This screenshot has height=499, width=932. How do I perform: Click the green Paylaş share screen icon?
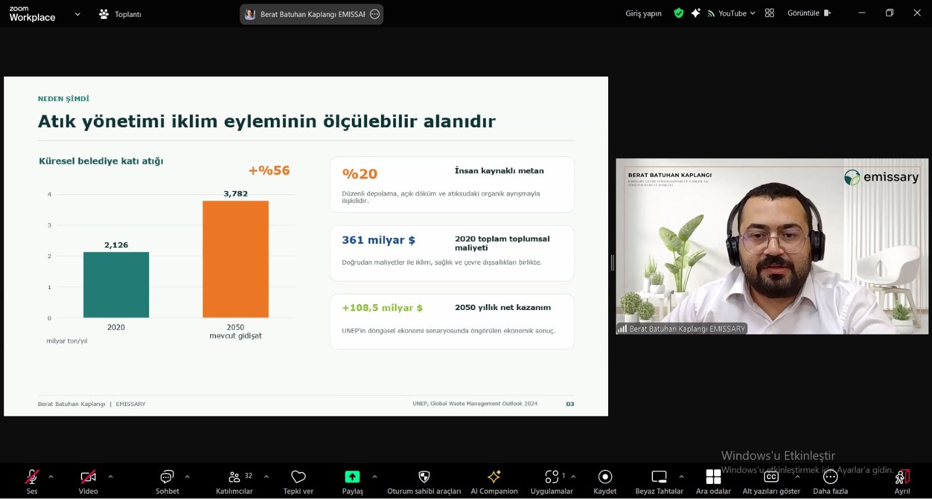(x=352, y=477)
